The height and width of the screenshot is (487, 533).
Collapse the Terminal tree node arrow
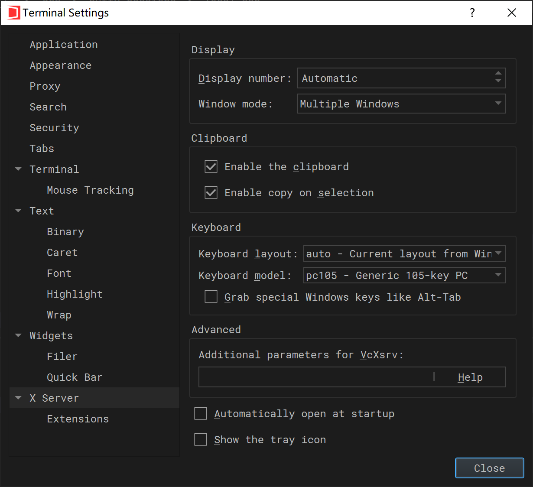tap(18, 169)
